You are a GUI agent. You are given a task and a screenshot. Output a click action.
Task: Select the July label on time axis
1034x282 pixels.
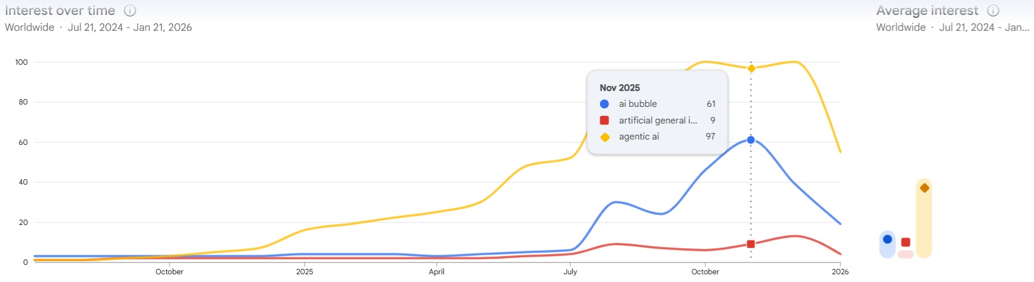(570, 272)
